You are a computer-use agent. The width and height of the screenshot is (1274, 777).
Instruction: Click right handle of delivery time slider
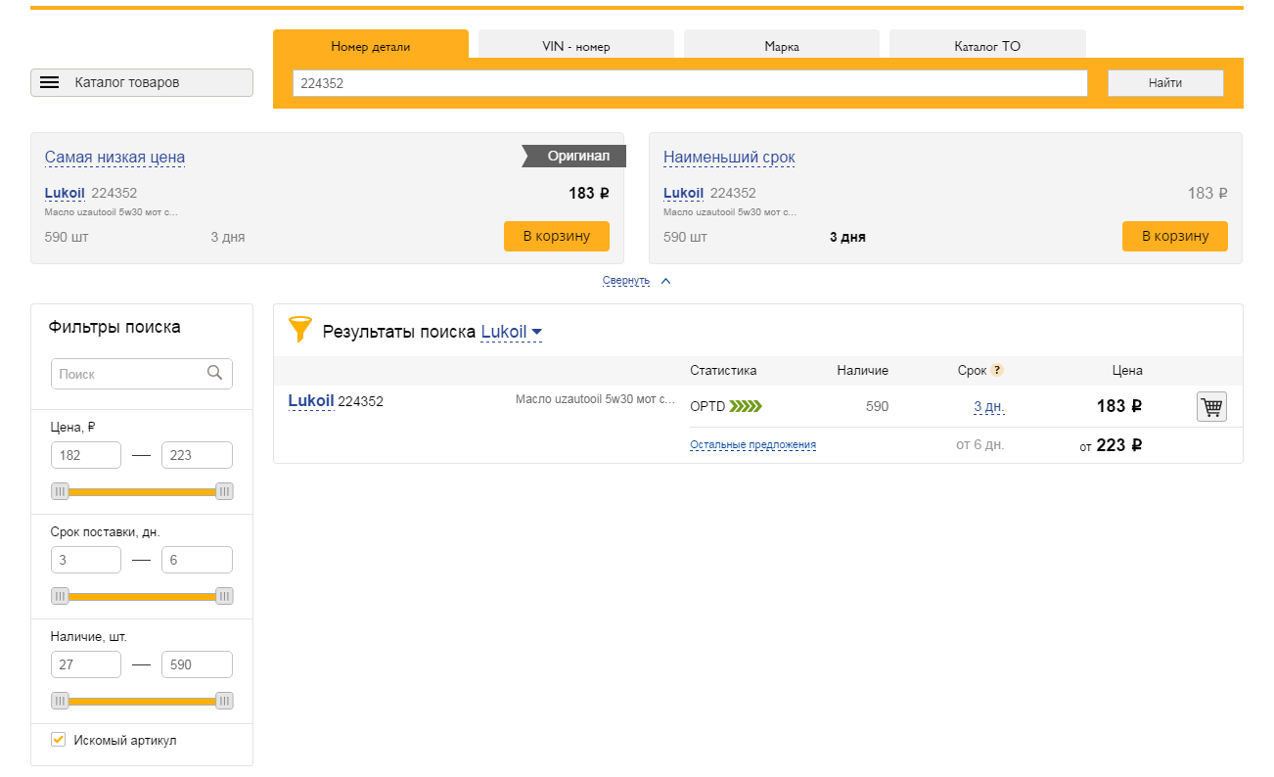[x=224, y=596]
